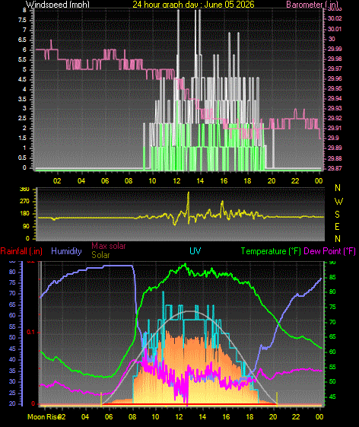Click the 'E' compass direction letter

[x=337, y=227]
